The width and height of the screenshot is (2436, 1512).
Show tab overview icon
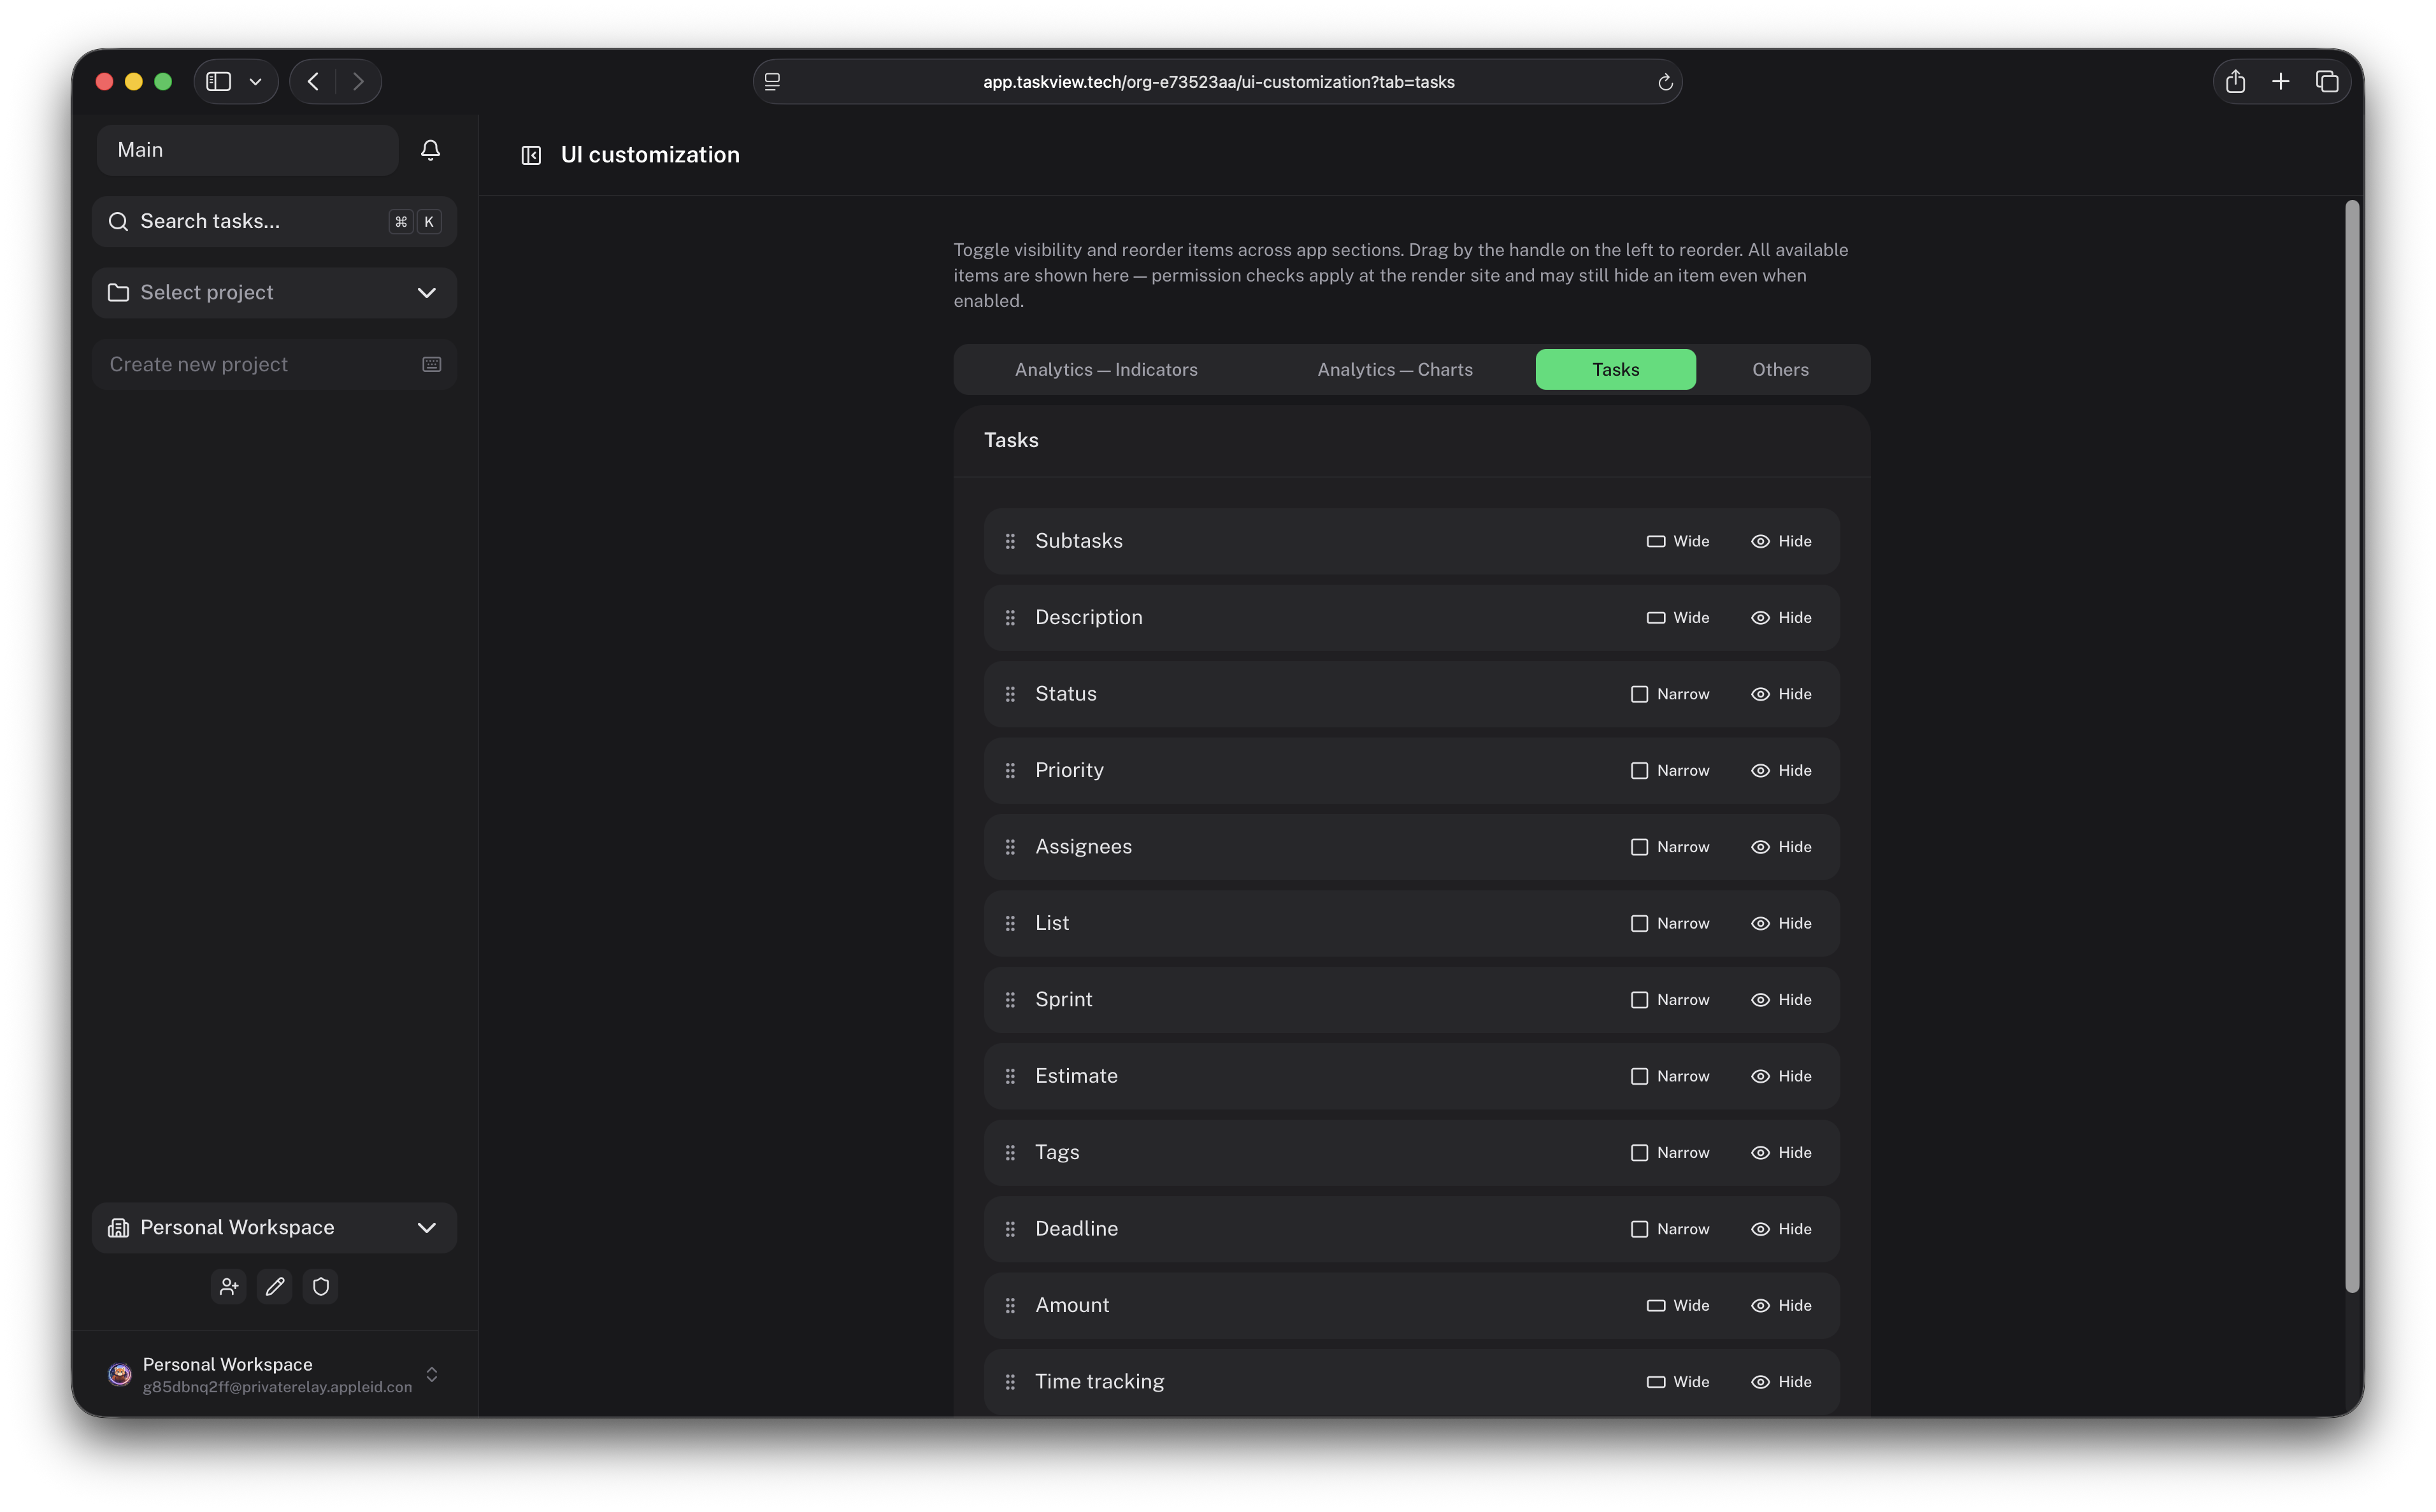pos(2327,82)
